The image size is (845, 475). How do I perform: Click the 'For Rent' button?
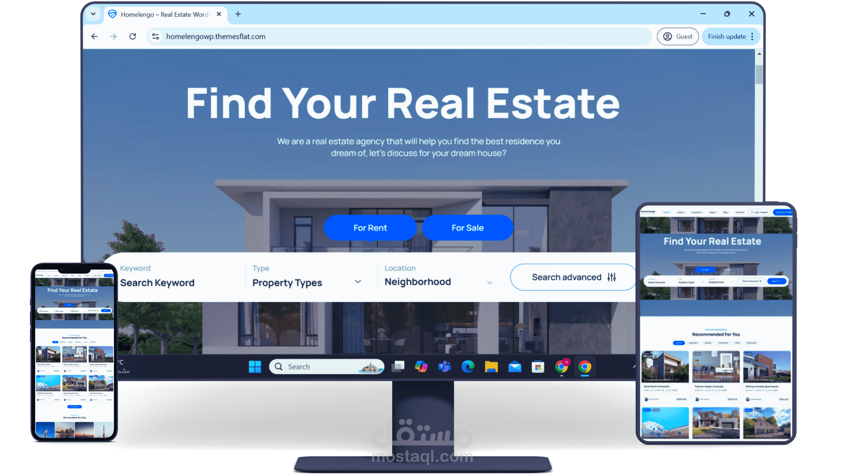click(369, 227)
